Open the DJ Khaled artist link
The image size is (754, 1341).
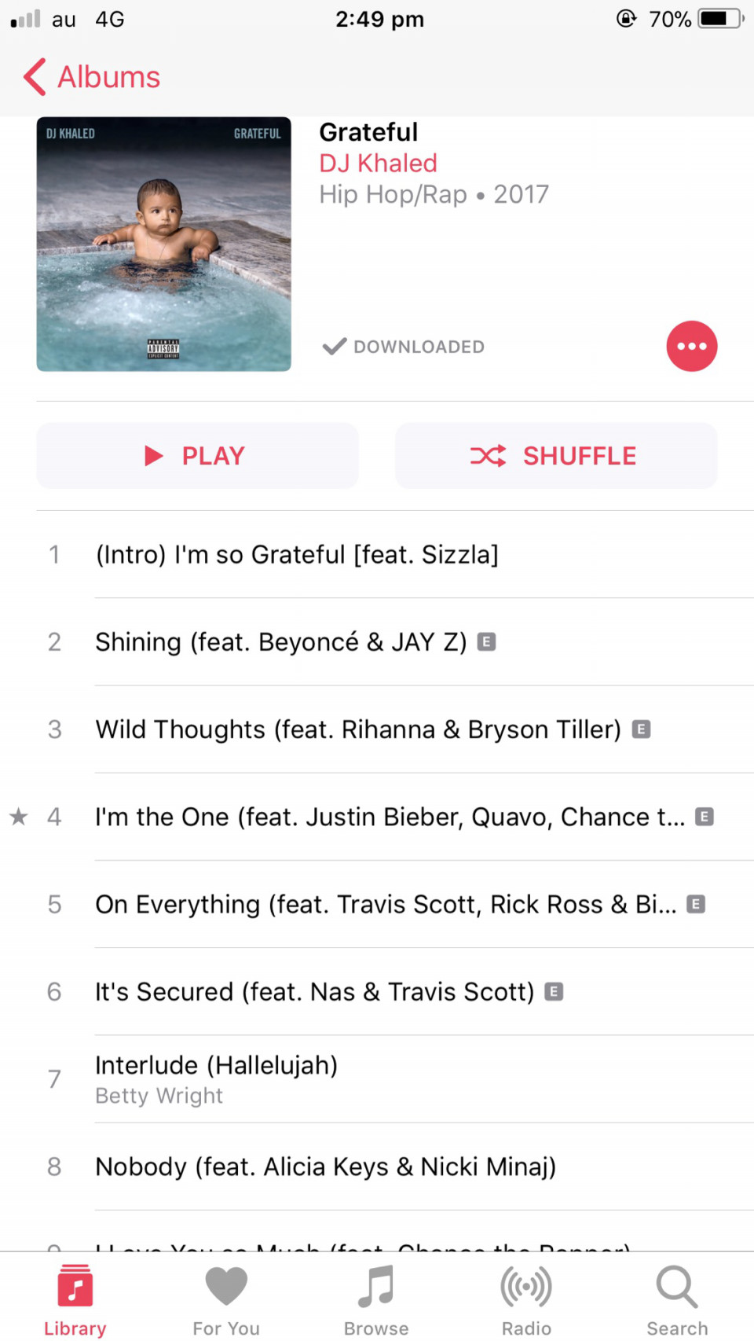click(378, 163)
